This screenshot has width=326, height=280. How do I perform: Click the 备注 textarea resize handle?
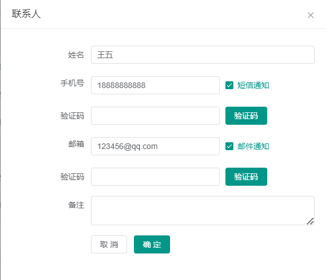pos(310,221)
